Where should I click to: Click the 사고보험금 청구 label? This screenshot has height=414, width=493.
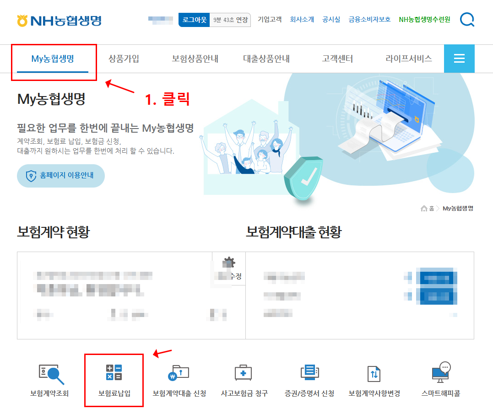(x=244, y=393)
